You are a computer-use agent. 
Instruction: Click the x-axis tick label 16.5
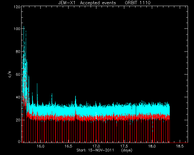click(69, 146)
